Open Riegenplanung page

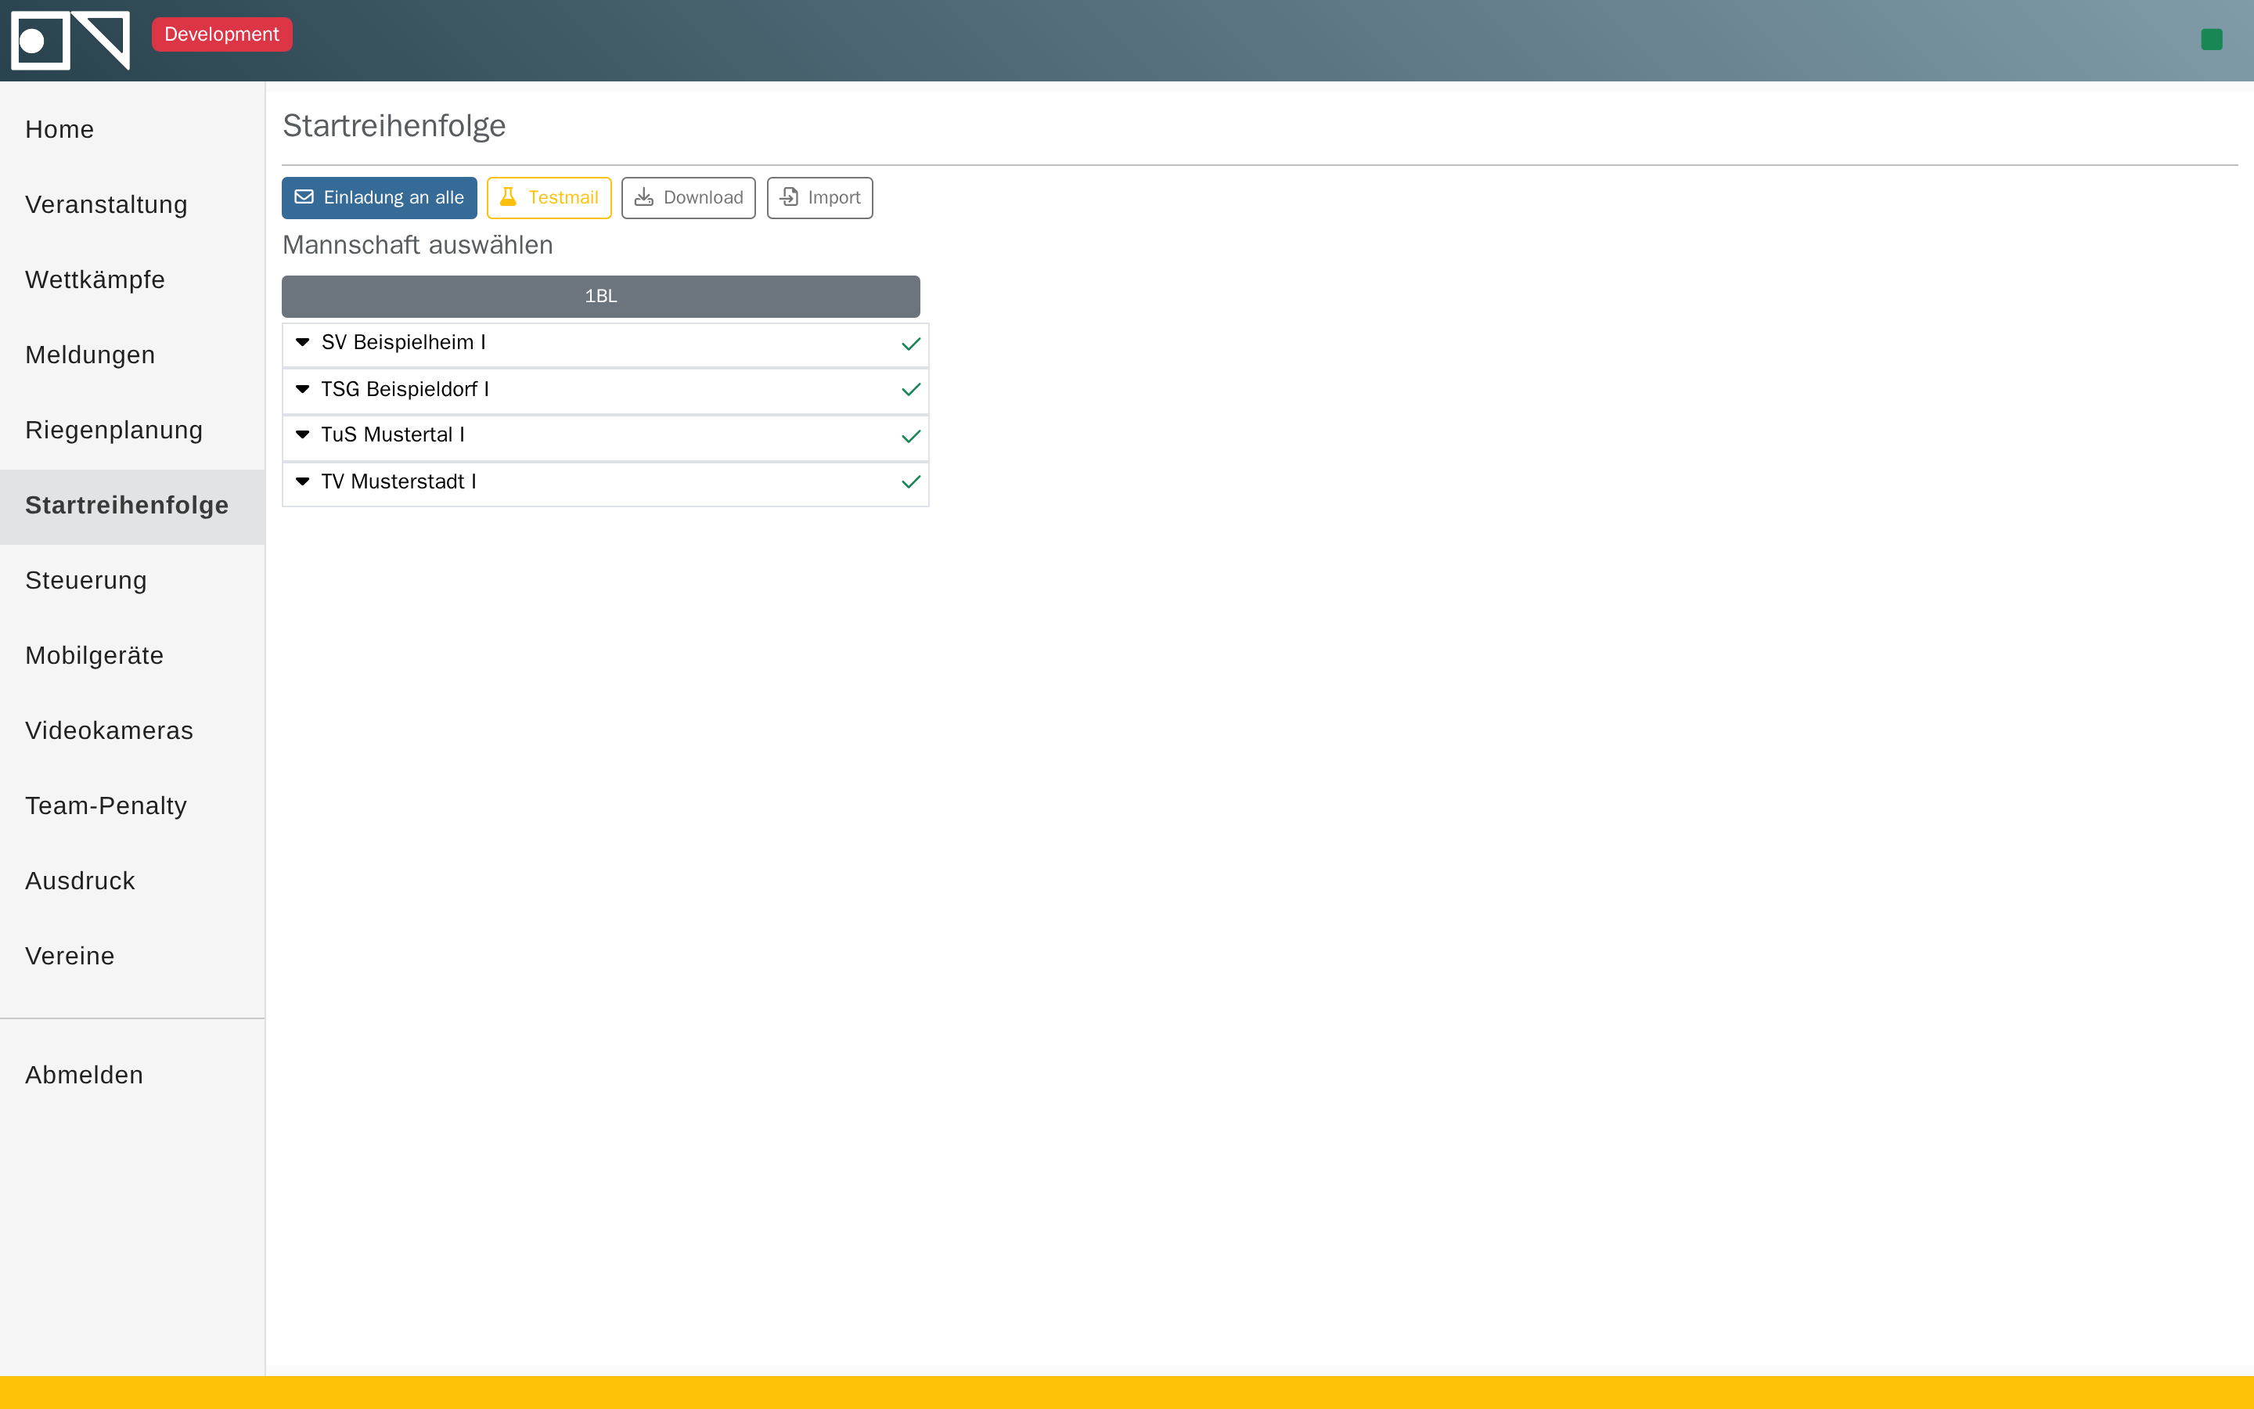(132, 431)
